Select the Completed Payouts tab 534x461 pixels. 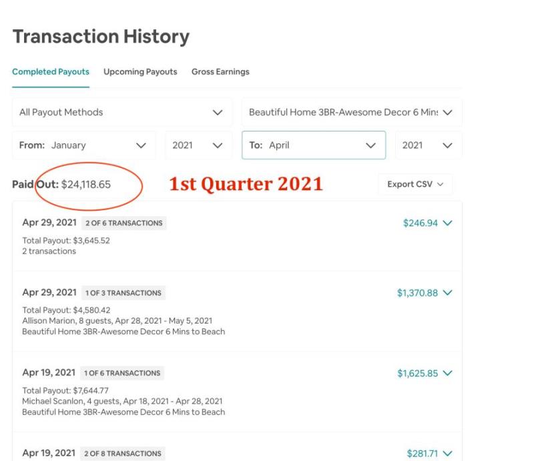point(51,72)
